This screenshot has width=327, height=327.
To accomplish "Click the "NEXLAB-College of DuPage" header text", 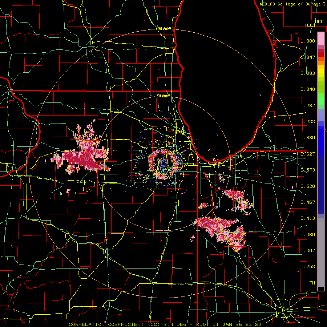I will pyautogui.click(x=290, y=4).
